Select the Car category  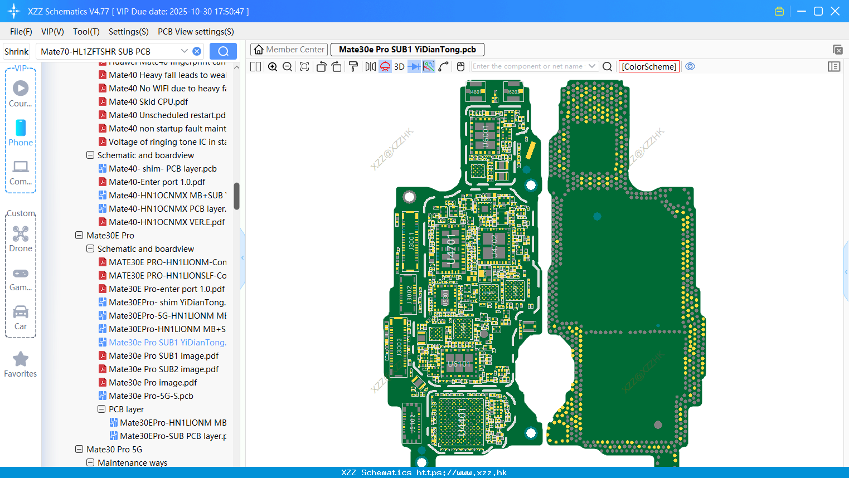(21, 318)
